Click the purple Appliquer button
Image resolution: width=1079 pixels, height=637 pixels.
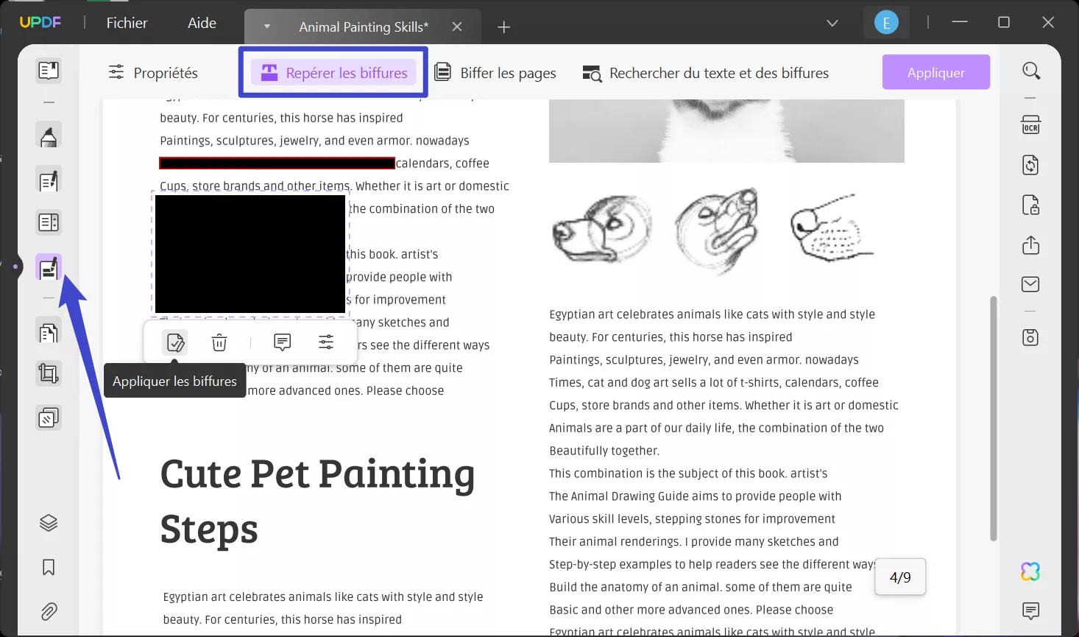pyautogui.click(x=936, y=72)
